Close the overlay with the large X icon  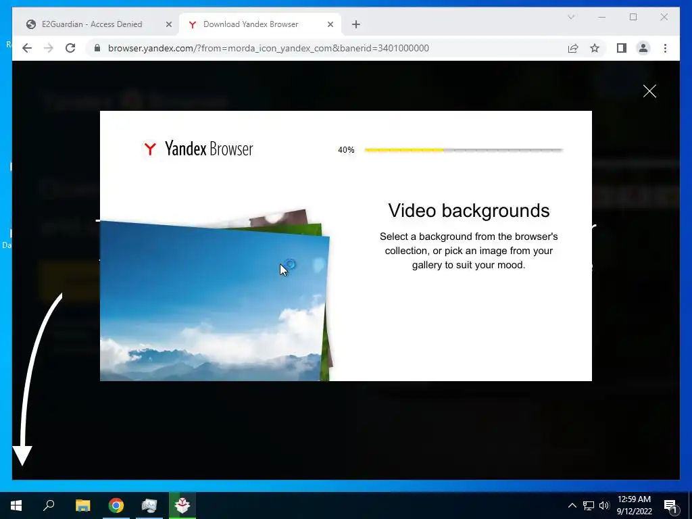(649, 91)
